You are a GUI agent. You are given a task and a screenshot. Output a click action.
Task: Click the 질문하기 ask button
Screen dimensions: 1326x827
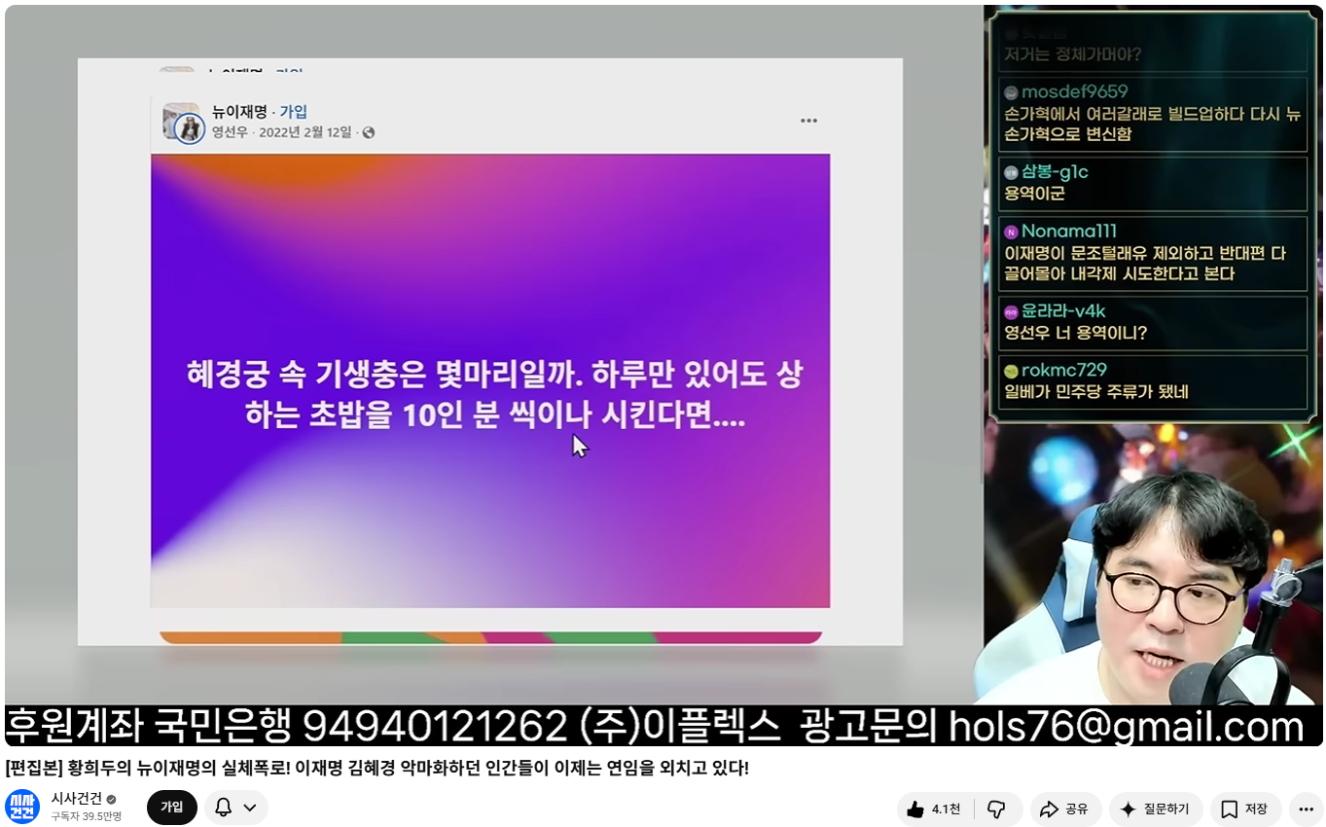[1156, 809]
